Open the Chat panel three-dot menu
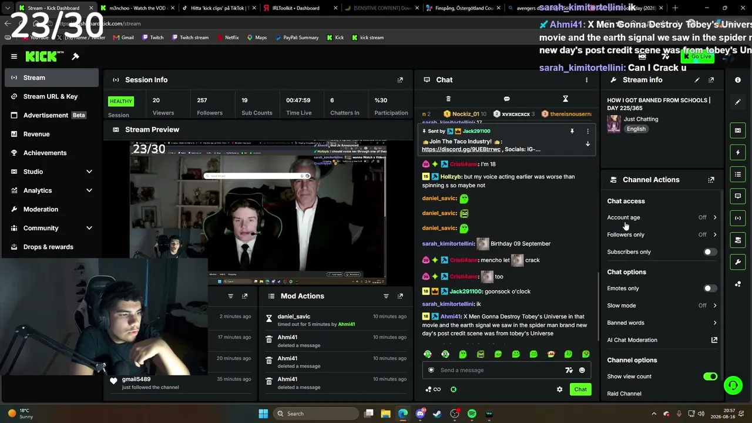Image resolution: width=752 pixels, height=423 pixels. [x=586, y=80]
